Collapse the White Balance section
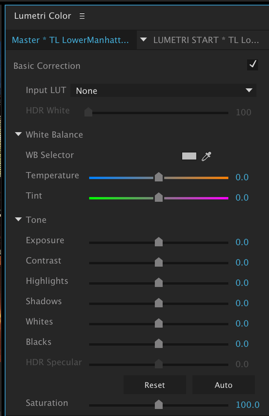The height and width of the screenshot is (416, 269). click(18, 134)
